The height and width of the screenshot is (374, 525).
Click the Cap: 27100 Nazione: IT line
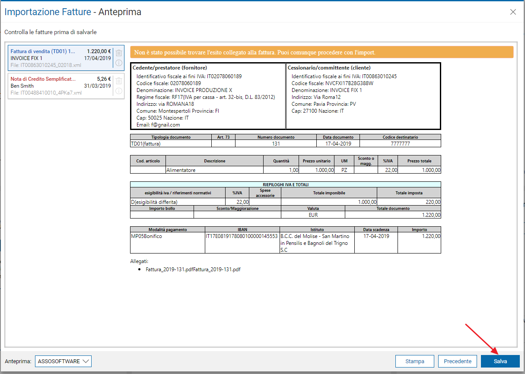coord(318,111)
